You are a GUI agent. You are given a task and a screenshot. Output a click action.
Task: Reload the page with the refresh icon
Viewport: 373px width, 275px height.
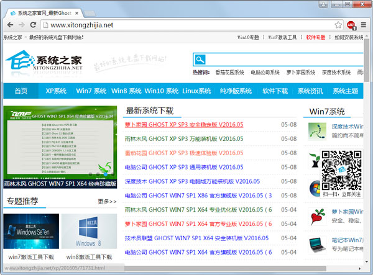pos(37,25)
